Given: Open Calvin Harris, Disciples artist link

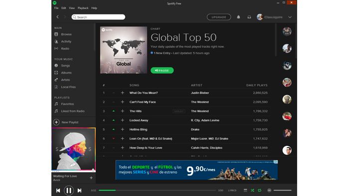Looking at the screenshot, I should click(x=206, y=148).
